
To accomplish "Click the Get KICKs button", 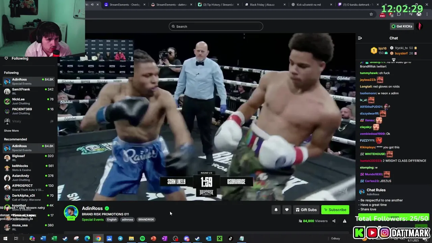I will click(402, 26).
